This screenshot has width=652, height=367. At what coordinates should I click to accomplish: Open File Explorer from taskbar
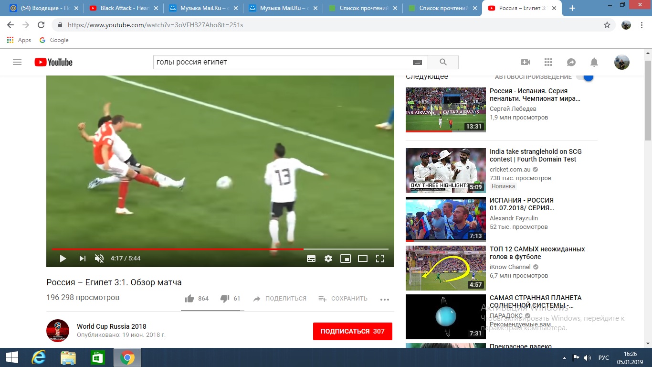pos(68,357)
